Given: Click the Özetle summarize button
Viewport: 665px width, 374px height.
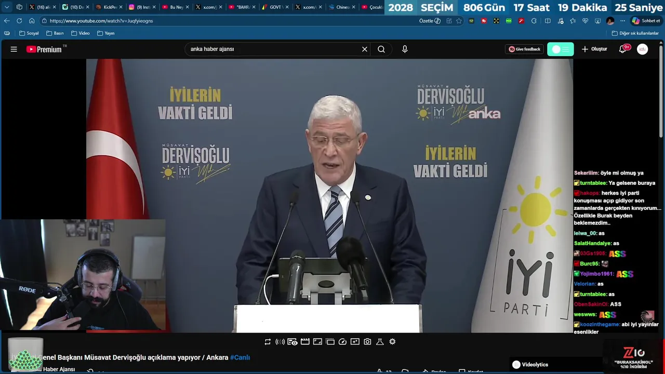Looking at the screenshot, I should pos(430,21).
